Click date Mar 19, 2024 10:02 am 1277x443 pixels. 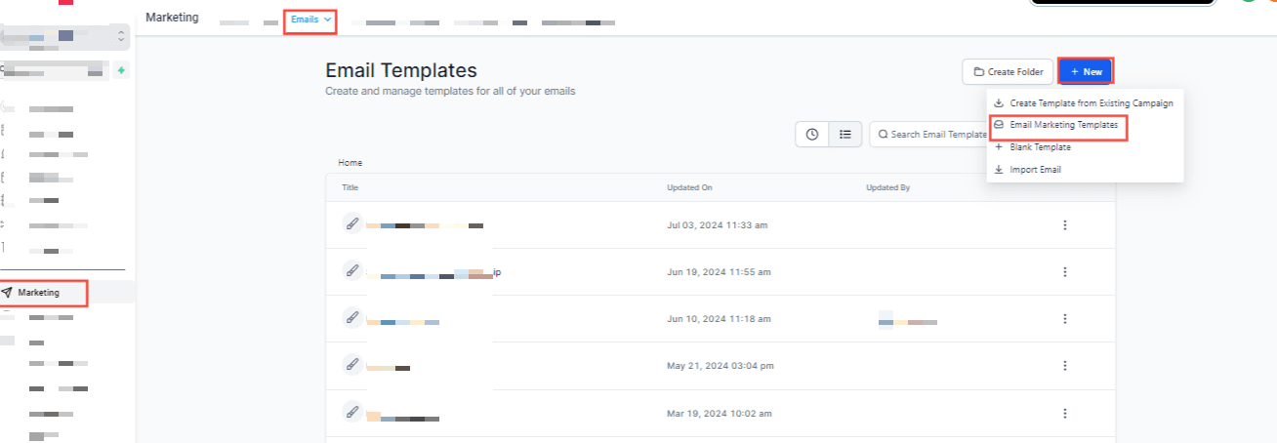719,413
